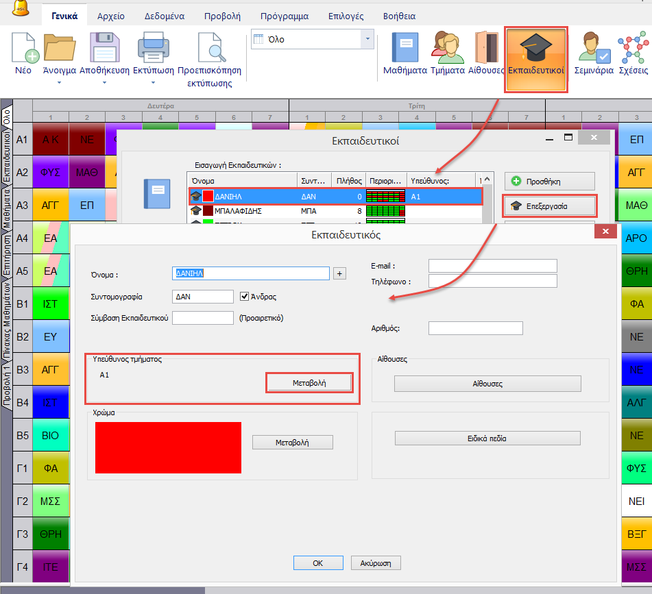Expand the Όλο view dropdown
The height and width of the screenshot is (594, 652).
tap(367, 40)
